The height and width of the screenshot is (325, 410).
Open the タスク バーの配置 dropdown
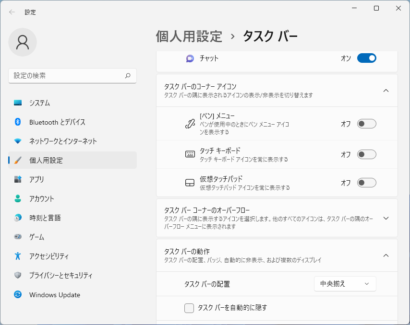(x=345, y=284)
